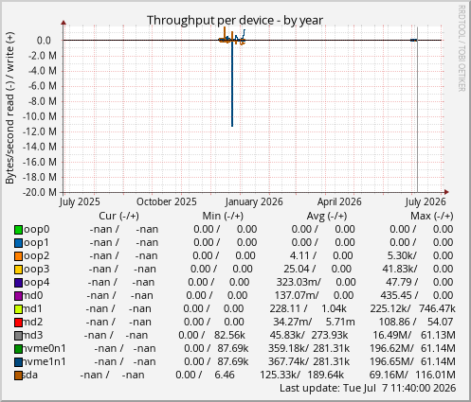
Task: Click the 'Cur (-/+)' column header
Action: [x=118, y=216]
